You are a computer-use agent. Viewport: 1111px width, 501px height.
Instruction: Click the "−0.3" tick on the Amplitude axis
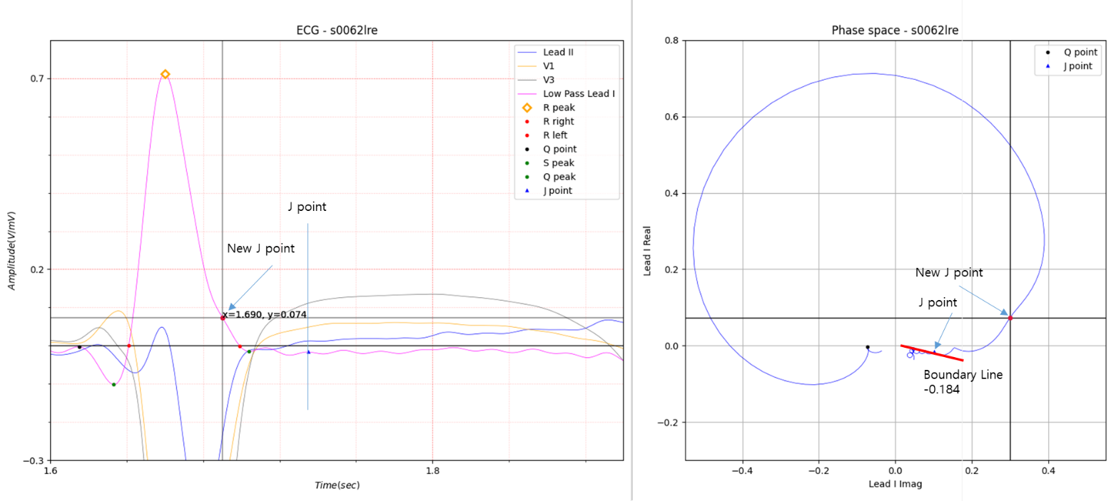coord(34,460)
